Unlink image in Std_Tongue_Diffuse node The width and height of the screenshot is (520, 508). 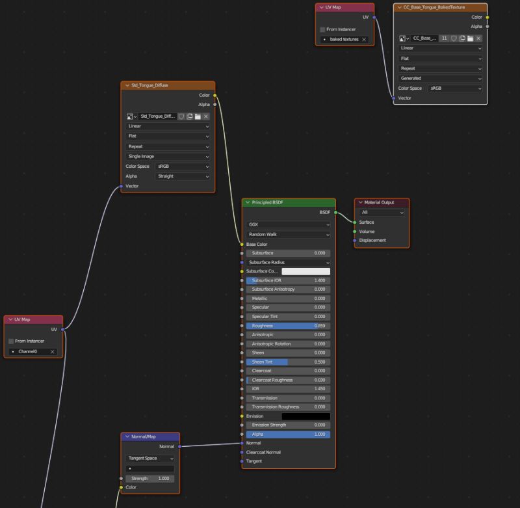[x=206, y=116]
